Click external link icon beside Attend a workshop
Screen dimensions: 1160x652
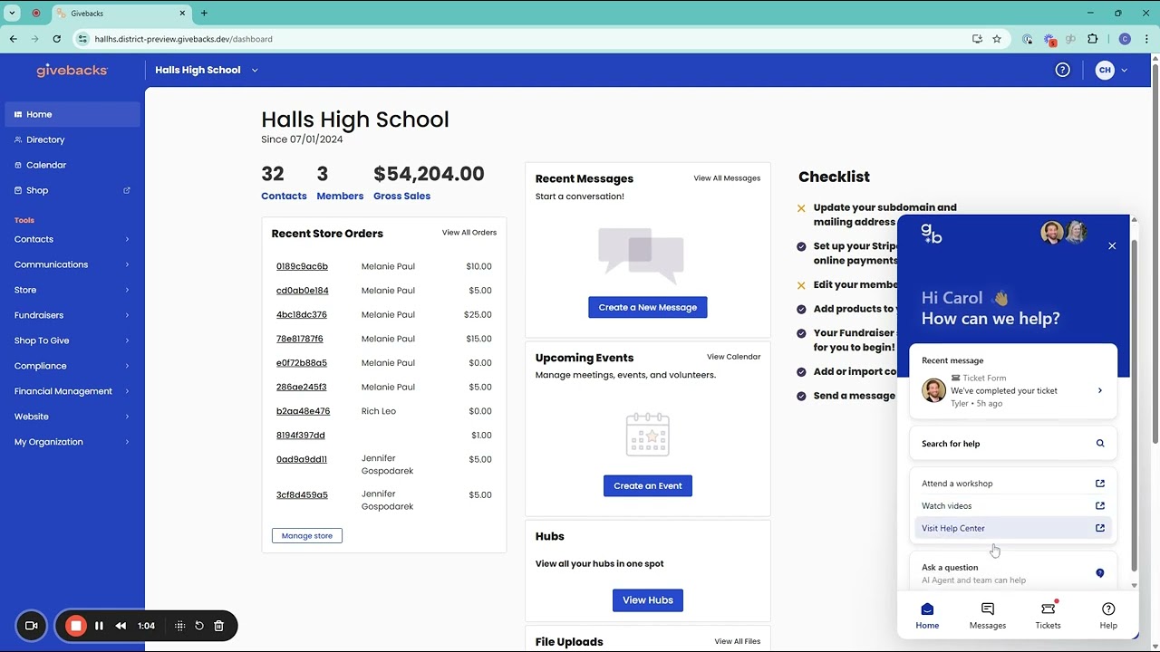pyautogui.click(x=1100, y=484)
